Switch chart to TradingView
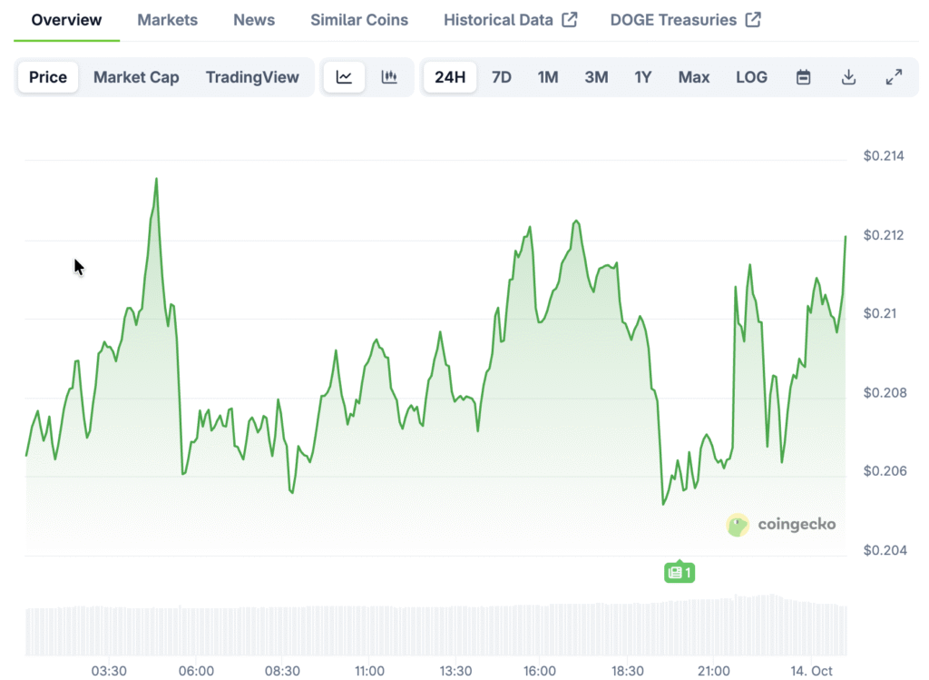This screenshot has width=929, height=680. [252, 77]
